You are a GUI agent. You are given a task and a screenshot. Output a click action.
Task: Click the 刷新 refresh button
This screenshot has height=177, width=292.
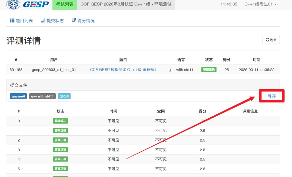pyautogui.click(x=271, y=40)
